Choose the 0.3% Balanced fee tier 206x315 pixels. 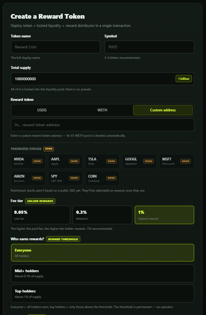pos(102,215)
